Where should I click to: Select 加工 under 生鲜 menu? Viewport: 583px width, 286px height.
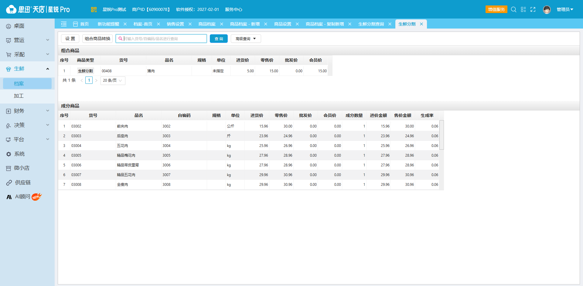[x=27, y=96]
